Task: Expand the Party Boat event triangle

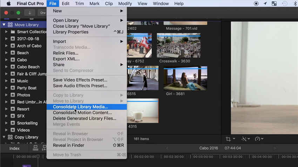Action: (6, 88)
